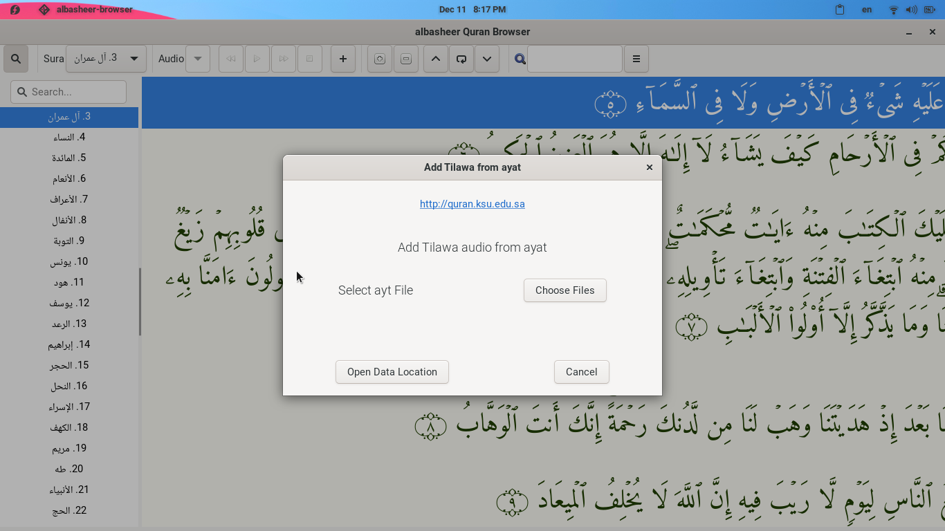
Task: Select sura 12. يوسف in list
Action: (69, 304)
